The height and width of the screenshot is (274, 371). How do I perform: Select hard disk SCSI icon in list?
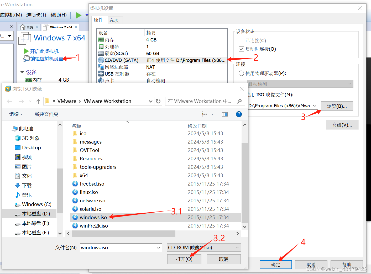(101, 53)
